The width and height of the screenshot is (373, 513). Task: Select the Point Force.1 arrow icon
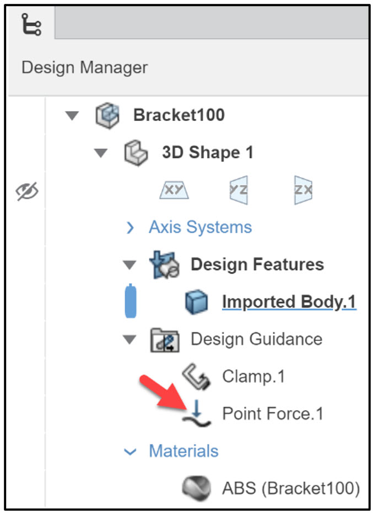click(x=197, y=414)
